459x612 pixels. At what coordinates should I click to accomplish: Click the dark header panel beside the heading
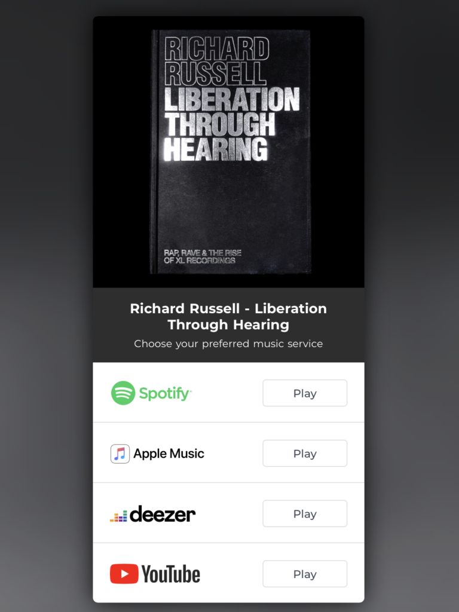tap(111, 325)
